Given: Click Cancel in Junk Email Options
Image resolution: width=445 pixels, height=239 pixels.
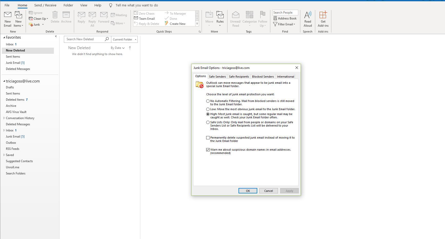Looking at the screenshot, I should [269, 191].
